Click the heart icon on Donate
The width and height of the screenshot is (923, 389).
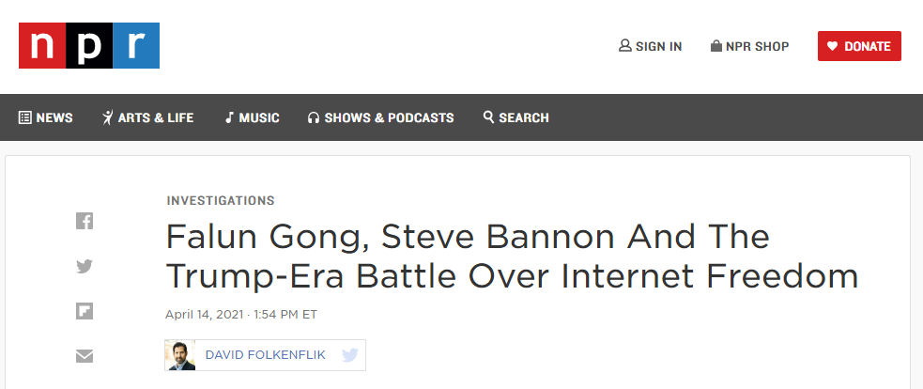tap(832, 46)
